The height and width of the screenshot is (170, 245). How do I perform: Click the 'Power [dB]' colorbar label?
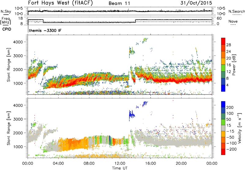[234, 65]
